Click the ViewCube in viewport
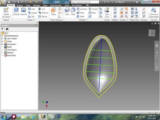The width and height of the screenshot is (160, 120). (x=152, y=33)
